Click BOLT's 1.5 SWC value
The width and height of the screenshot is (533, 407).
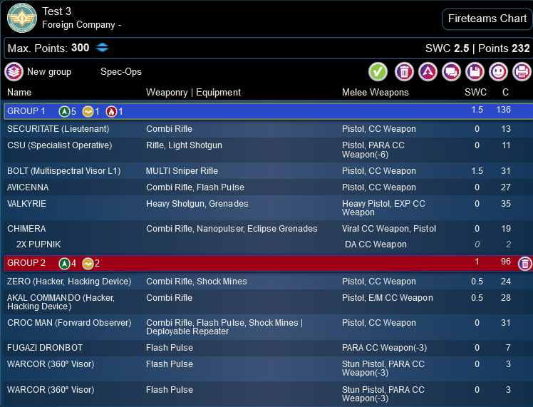click(477, 171)
